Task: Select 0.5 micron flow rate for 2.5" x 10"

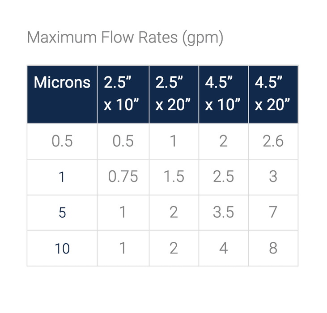Action: click(123, 141)
